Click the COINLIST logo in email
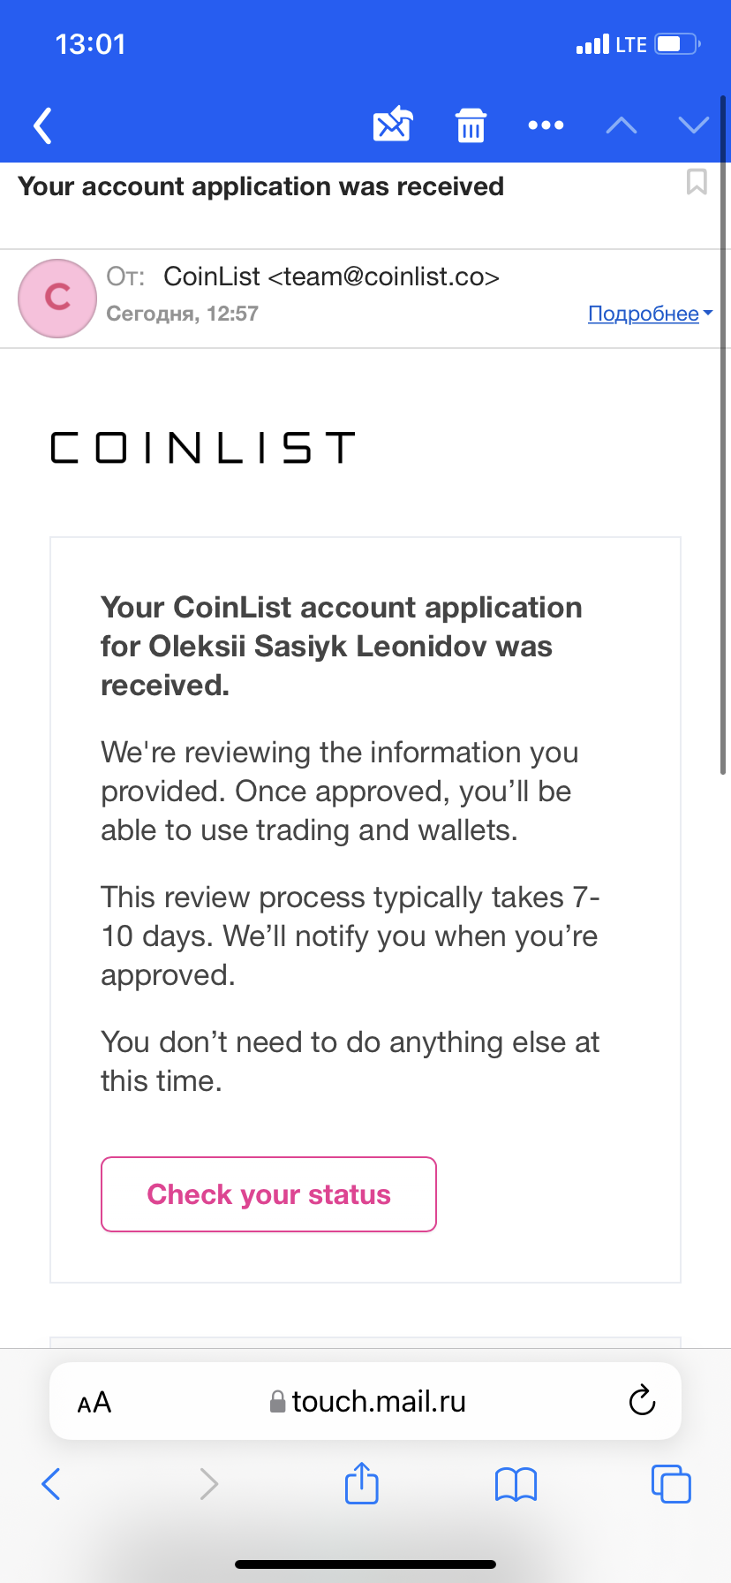The image size is (731, 1583). tap(203, 448)
